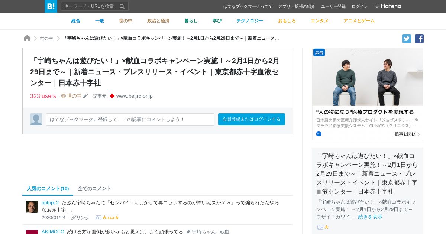Select the テクノロジー category tab
The image size is (446, 234).
[x=250, y=21]
